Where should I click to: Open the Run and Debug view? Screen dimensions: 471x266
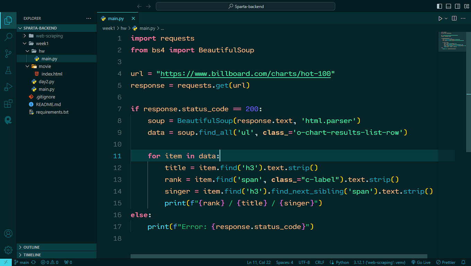point(8,87)
